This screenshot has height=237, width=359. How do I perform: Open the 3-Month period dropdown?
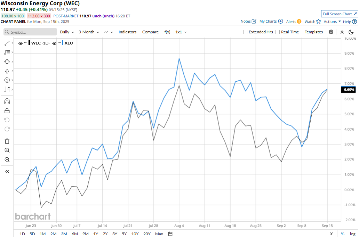pyautogui.click(x=89, y=32)
